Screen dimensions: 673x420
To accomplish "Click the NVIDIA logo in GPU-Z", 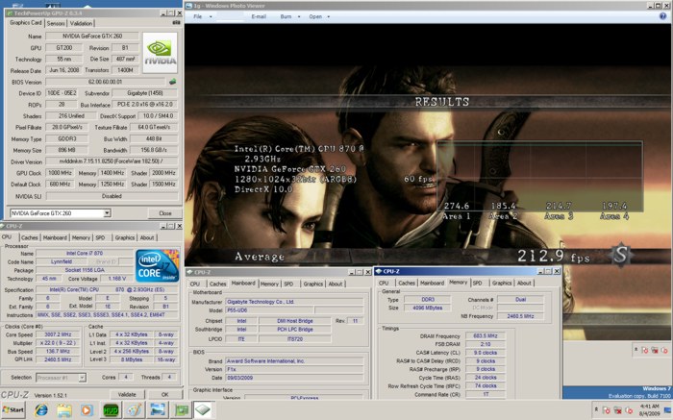I will (160, 52).
